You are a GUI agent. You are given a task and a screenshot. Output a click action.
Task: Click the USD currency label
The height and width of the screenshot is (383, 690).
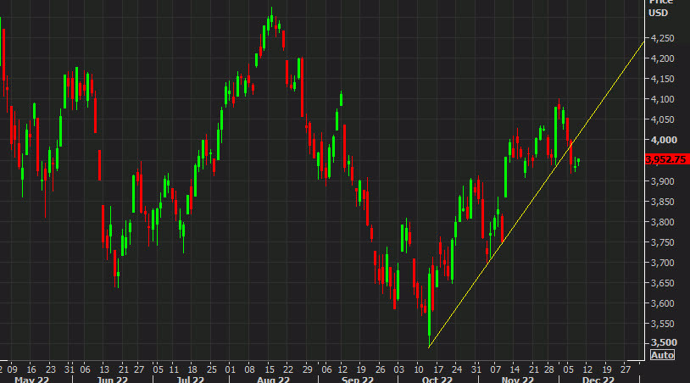658,13
